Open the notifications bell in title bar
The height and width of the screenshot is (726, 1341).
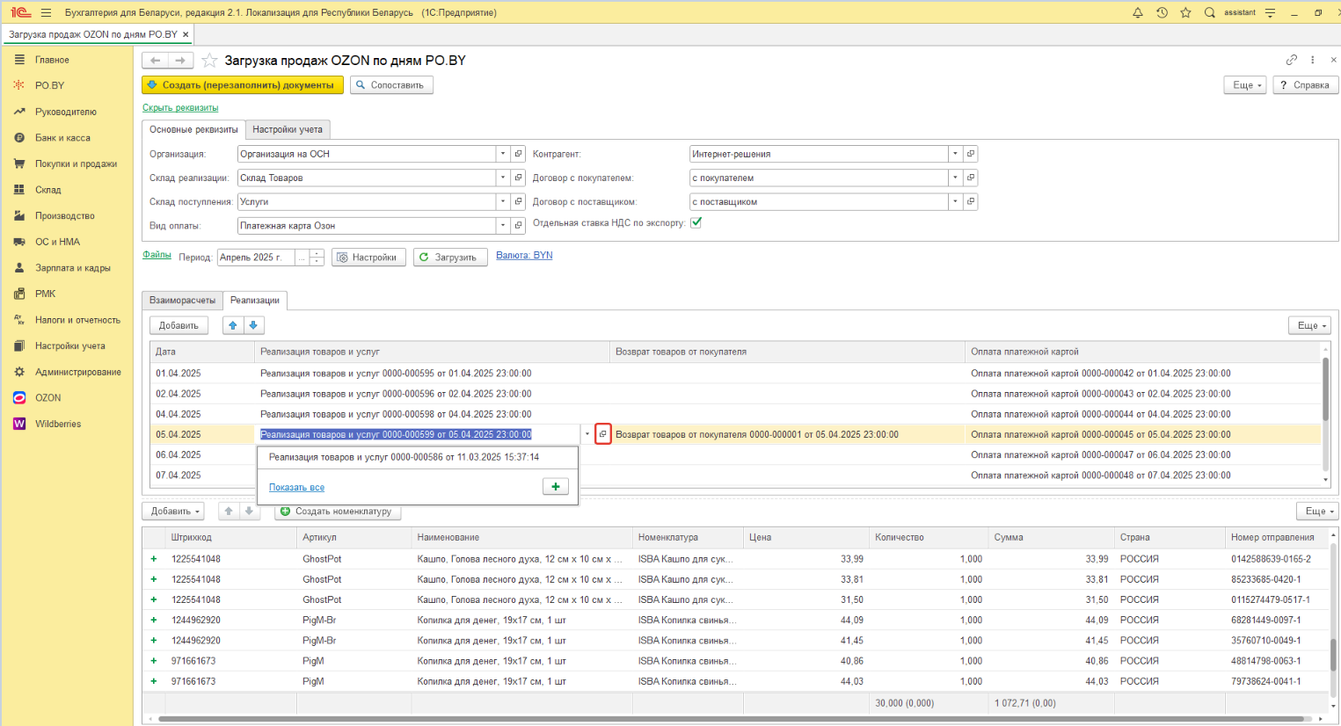tap(1138, 12)
